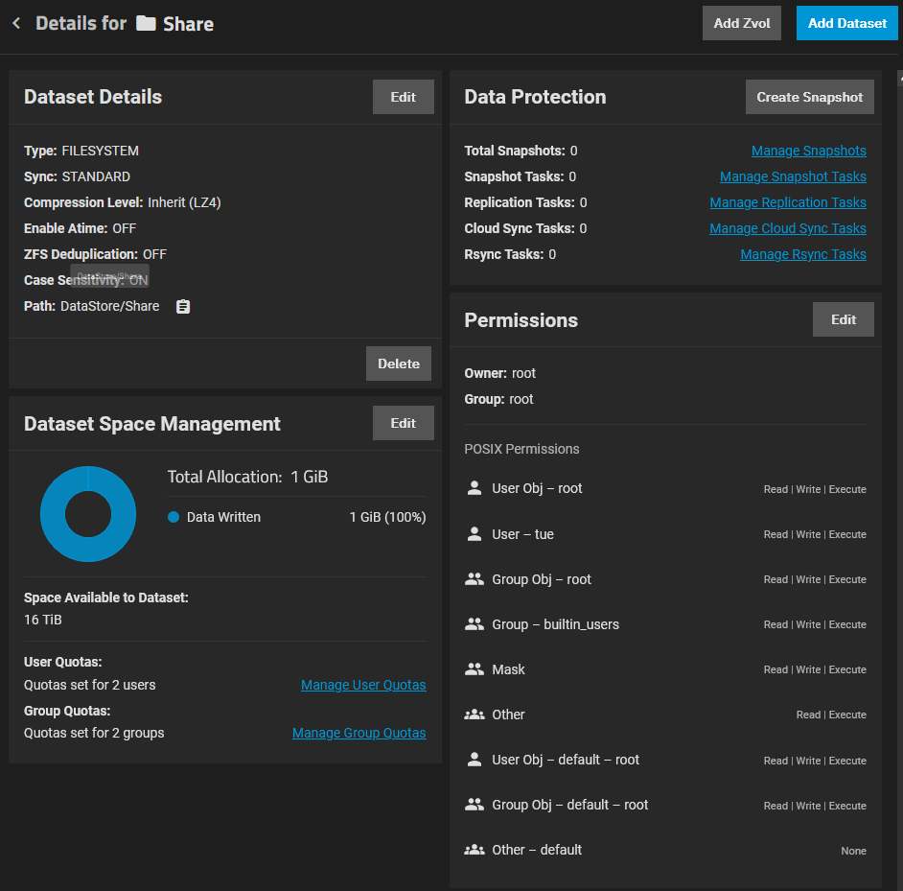
Task: Click the Enable Atime OFF value
Action: click(125, 229)
